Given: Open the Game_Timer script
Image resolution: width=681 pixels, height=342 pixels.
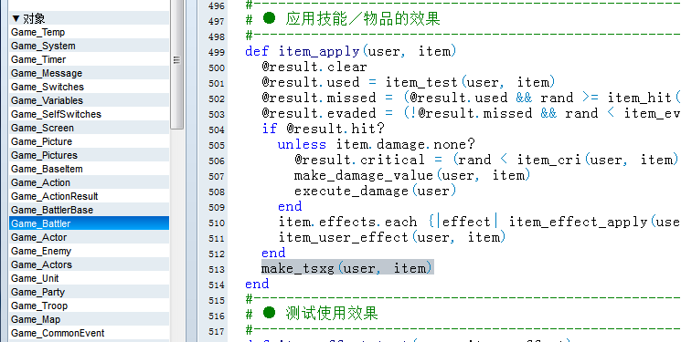Looking at the screenshot, I should [89, 59].
